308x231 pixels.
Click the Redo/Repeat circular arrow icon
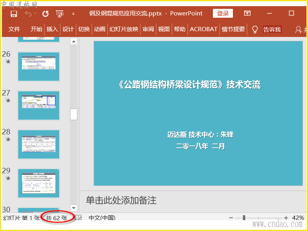click(45, 14)
